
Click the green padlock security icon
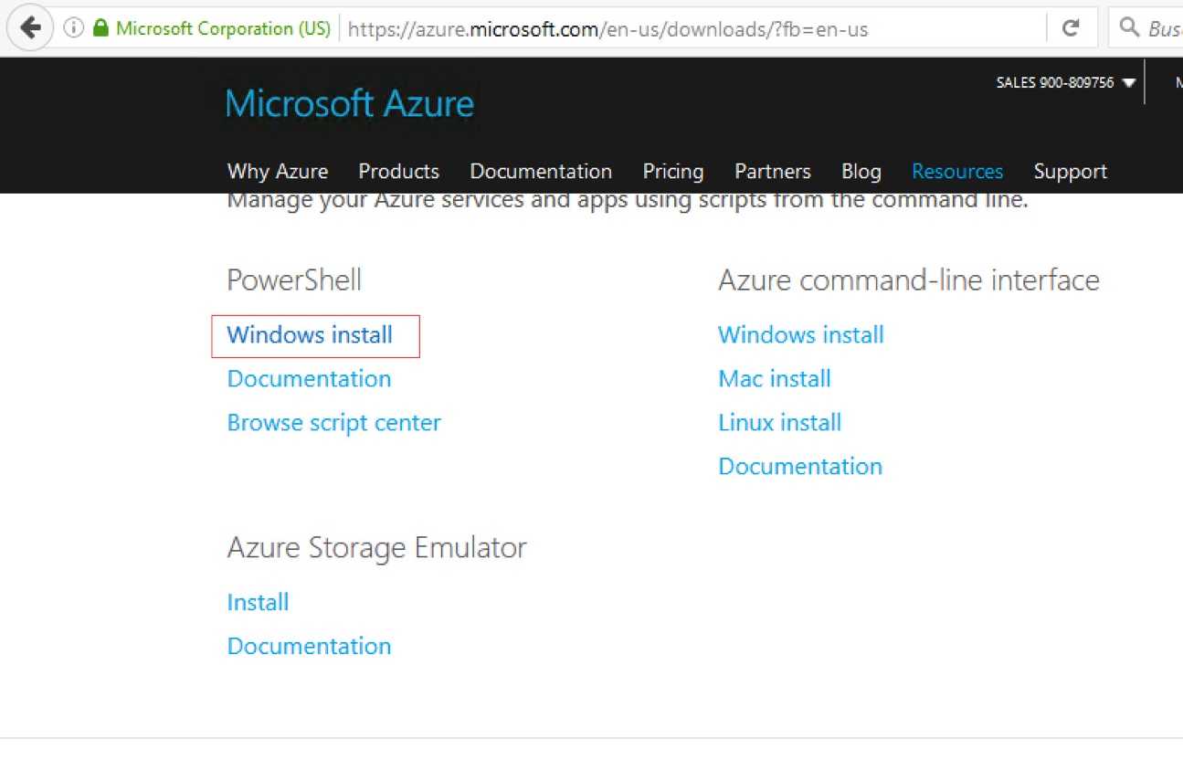click(100, 28)
